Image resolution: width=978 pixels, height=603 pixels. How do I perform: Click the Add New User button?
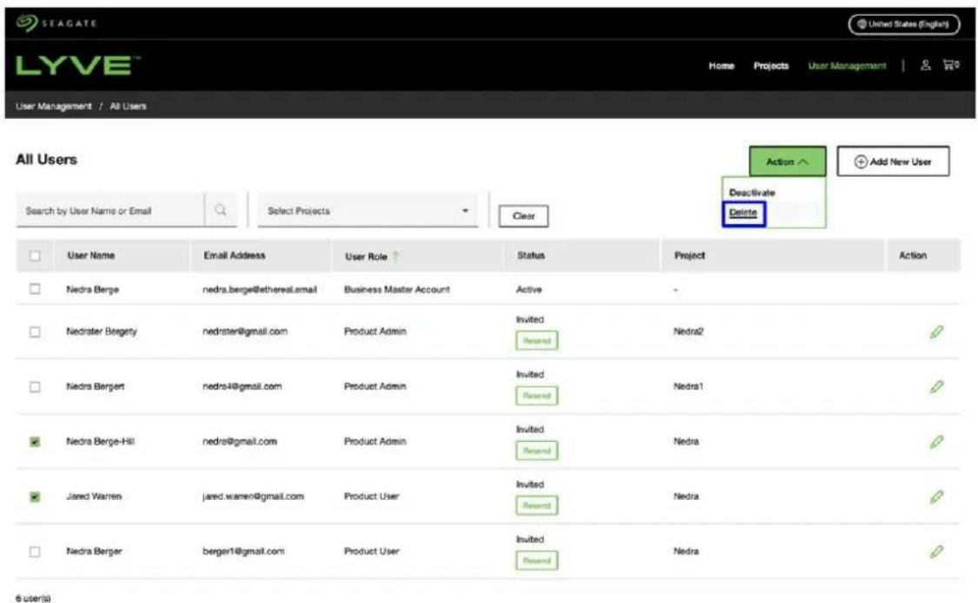(x=893, y=161)
